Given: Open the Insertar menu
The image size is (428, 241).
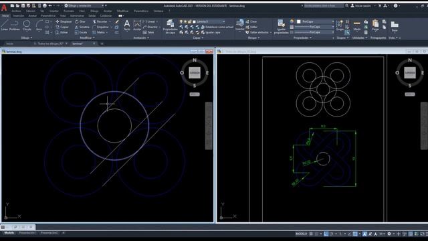Looking at the screenshot, I should 53,11.
